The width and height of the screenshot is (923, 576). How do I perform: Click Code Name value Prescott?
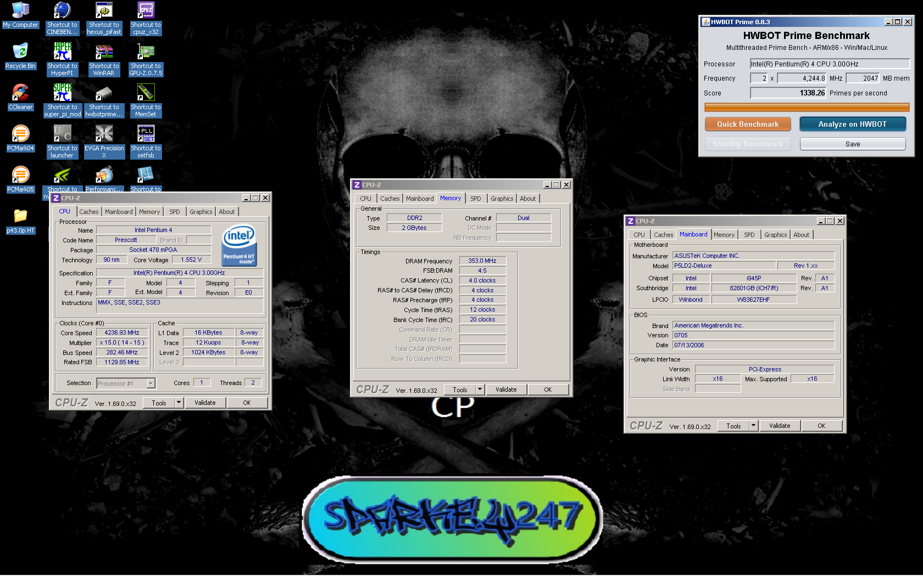tap(126, 240)
